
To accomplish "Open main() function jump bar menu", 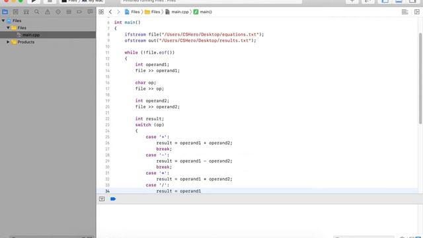I will point(203,12).
